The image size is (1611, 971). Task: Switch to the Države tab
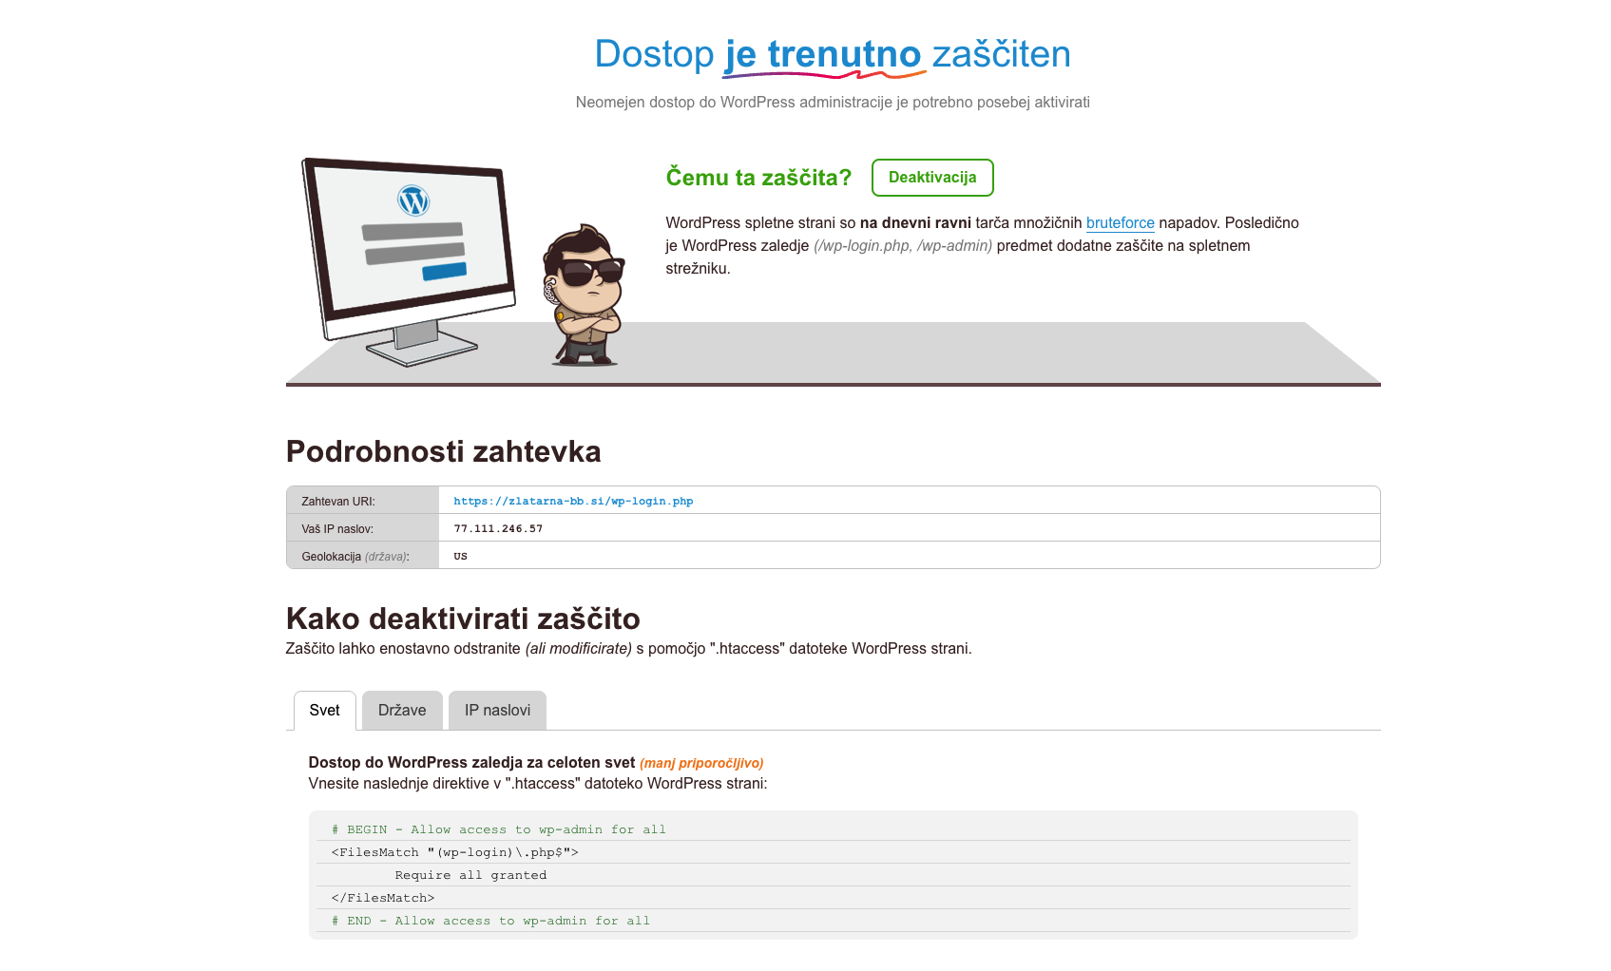(x=402, y=711)
